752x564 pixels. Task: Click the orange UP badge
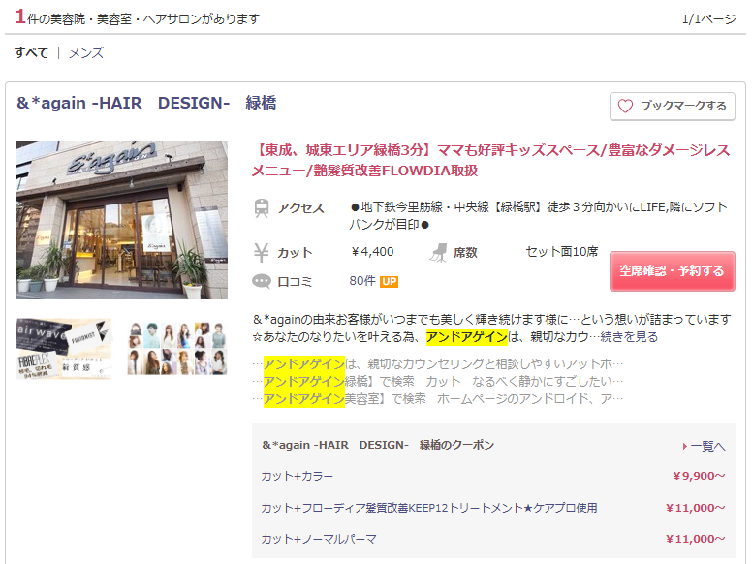pos(389,282)
